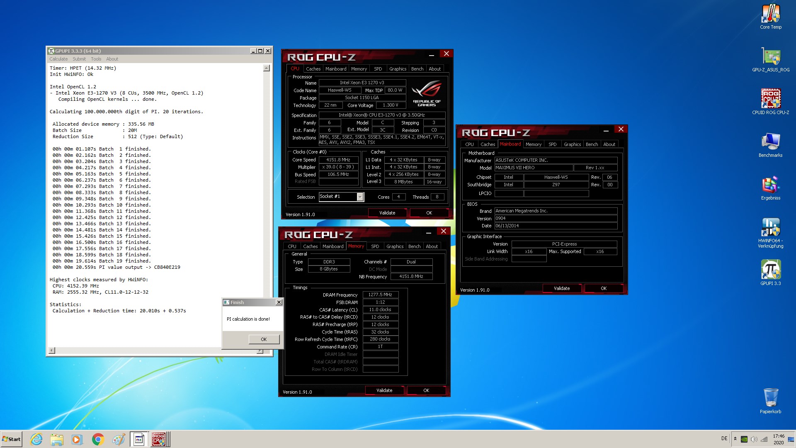
Task: Switch to Bench tab in Memory window
Action: pyautogui.click(x=414, y=246)
